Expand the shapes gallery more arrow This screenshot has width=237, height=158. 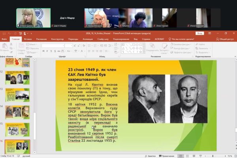coord(144,52)
